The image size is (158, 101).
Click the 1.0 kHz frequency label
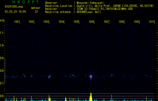click(2, 45)
